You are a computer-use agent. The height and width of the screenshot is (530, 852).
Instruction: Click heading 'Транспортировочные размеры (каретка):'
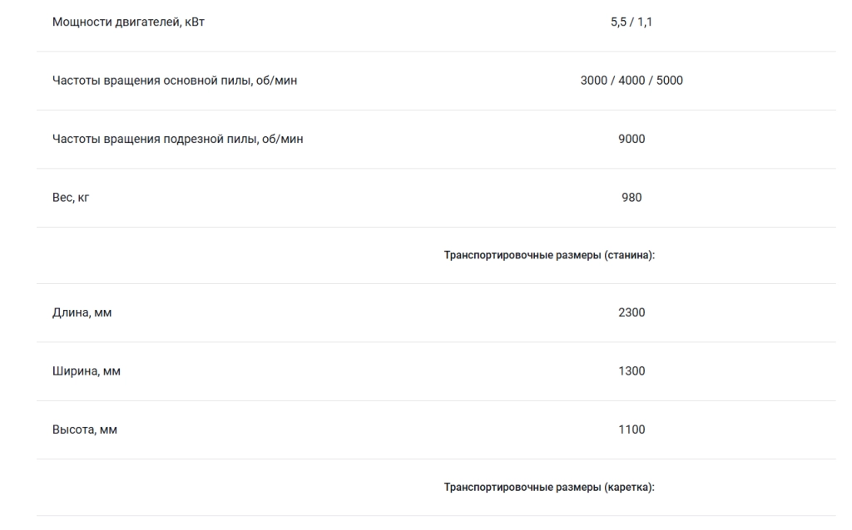tap(549, 488)
